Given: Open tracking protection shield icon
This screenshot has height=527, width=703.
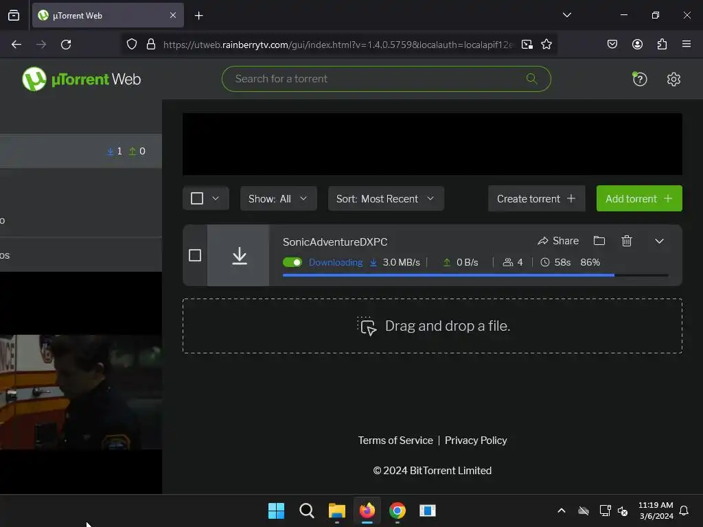Looking at the screenshot, I should (131, 45).
